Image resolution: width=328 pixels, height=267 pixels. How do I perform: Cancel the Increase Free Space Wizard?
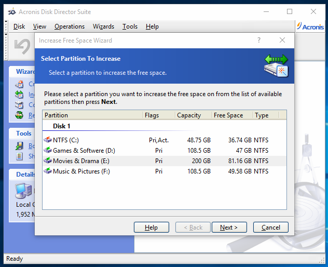[271, 227]
